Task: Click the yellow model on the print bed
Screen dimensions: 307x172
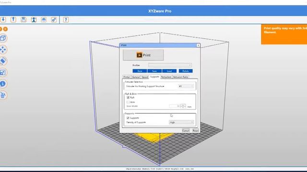Action: (x=154, y=138)
